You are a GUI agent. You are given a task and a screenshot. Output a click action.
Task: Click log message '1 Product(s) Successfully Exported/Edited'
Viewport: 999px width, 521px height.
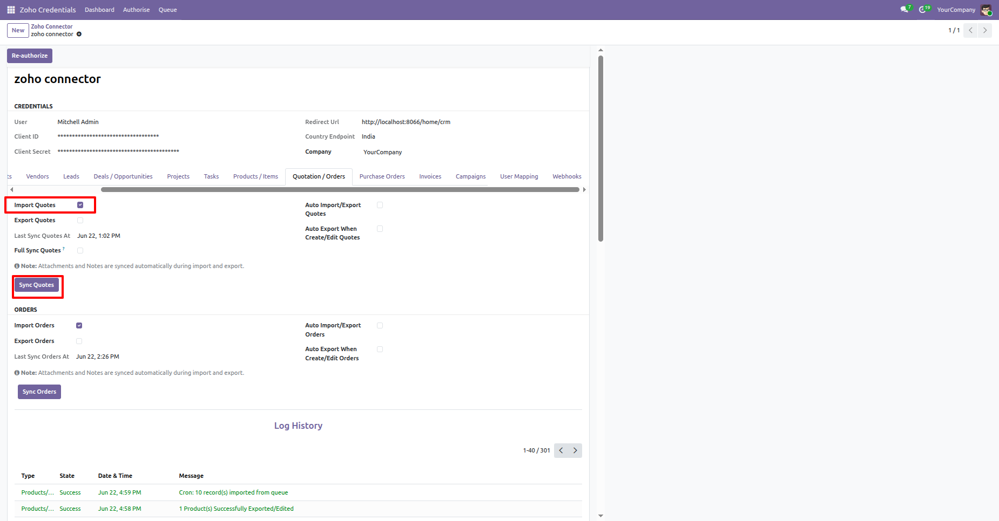tap(237, 509)
